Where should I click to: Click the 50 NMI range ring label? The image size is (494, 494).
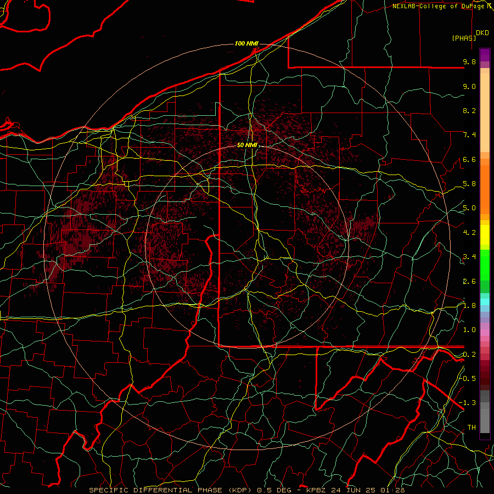point(247,145)
